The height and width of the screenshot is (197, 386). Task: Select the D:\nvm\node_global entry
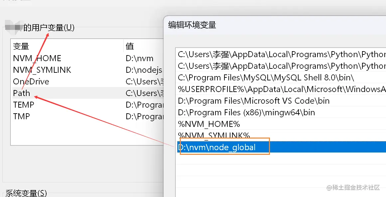(281, 147)
